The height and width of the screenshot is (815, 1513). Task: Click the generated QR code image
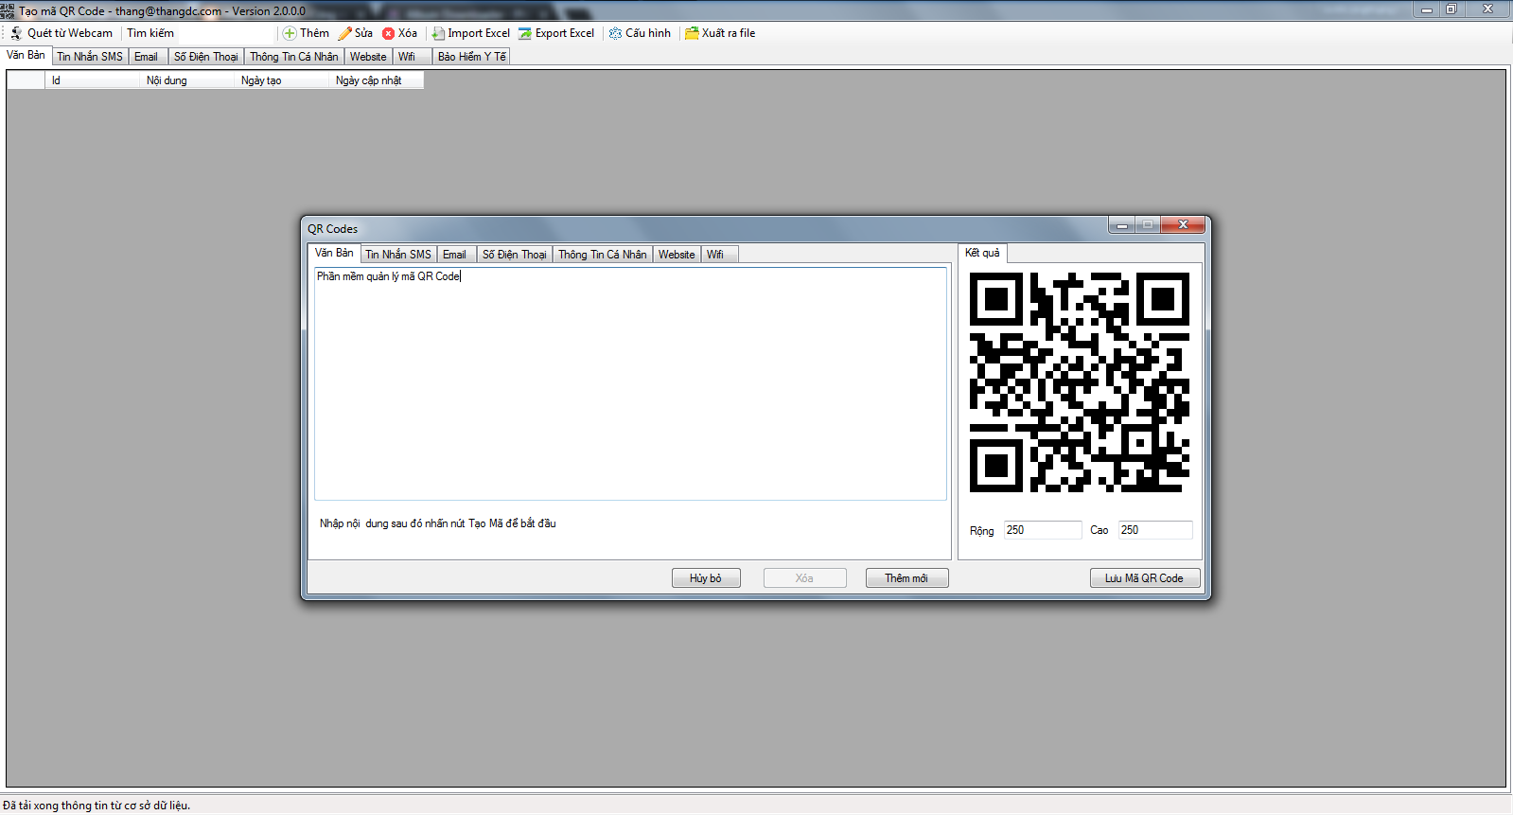(1080, 382)
